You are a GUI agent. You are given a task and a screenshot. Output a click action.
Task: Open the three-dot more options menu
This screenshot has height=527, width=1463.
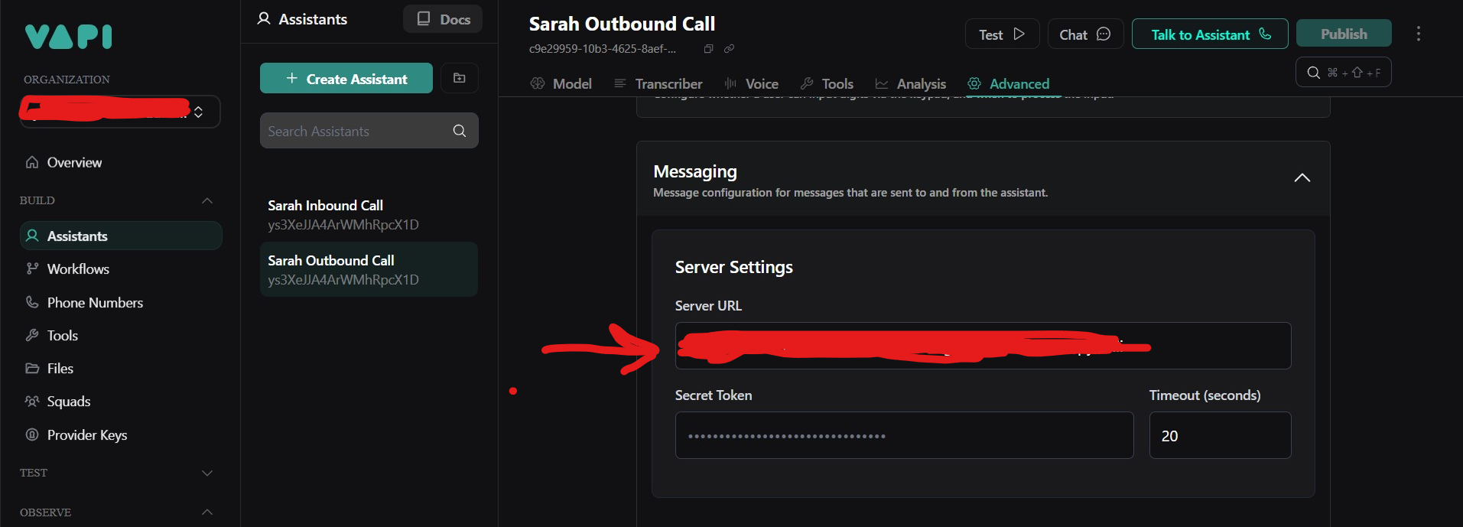[1419, 34]
